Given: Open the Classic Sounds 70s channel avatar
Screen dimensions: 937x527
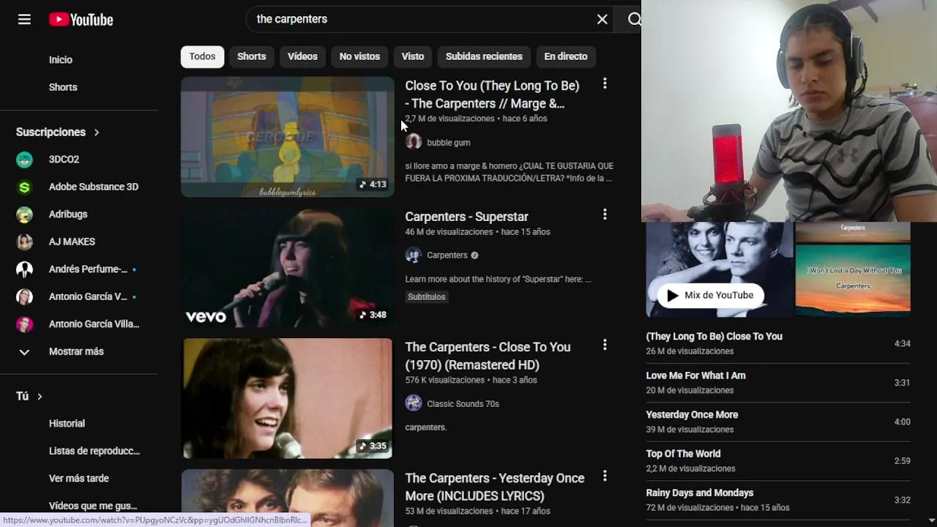Looking at the screenshot, I should [x=414, y=403].
